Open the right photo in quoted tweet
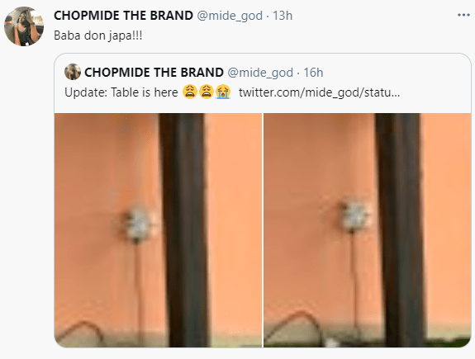 pos(368,230)
